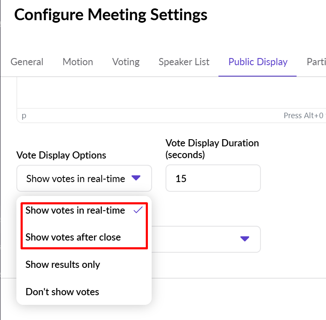The image size is (326, 320).
Task: Click inside the rich text editor area
Action: [168, 93]
